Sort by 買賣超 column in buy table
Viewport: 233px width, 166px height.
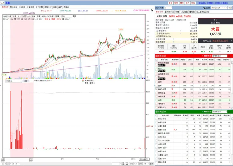pyautogui.click(x=183, y=60)
